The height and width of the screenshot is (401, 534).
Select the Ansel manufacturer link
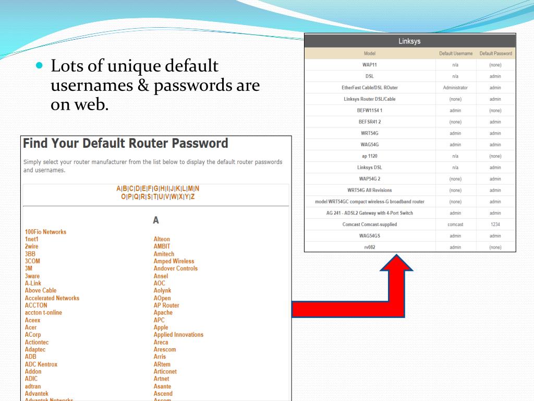point(161,276)
